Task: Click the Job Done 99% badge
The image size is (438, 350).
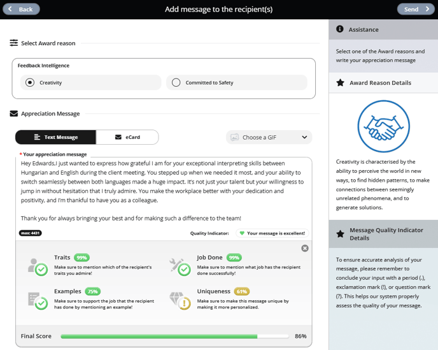Action: (x=234, y=258)
